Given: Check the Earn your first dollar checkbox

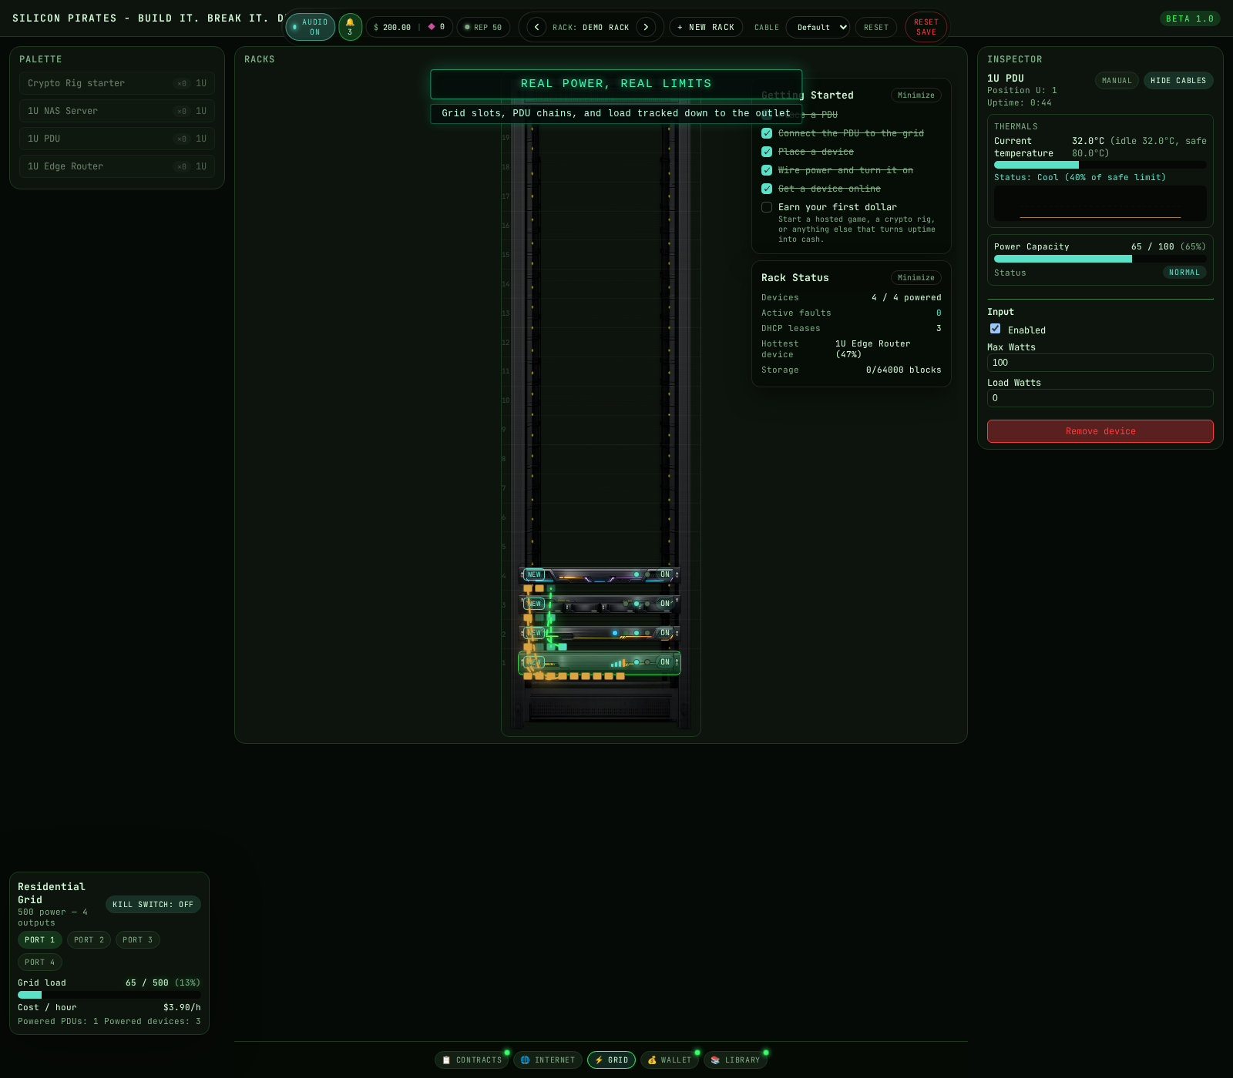Looking at the screenshot, I should 767,207.
